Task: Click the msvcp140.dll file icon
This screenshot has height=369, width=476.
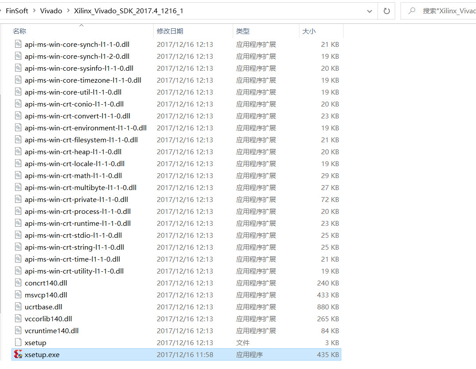Action: [x=18, y=295]
